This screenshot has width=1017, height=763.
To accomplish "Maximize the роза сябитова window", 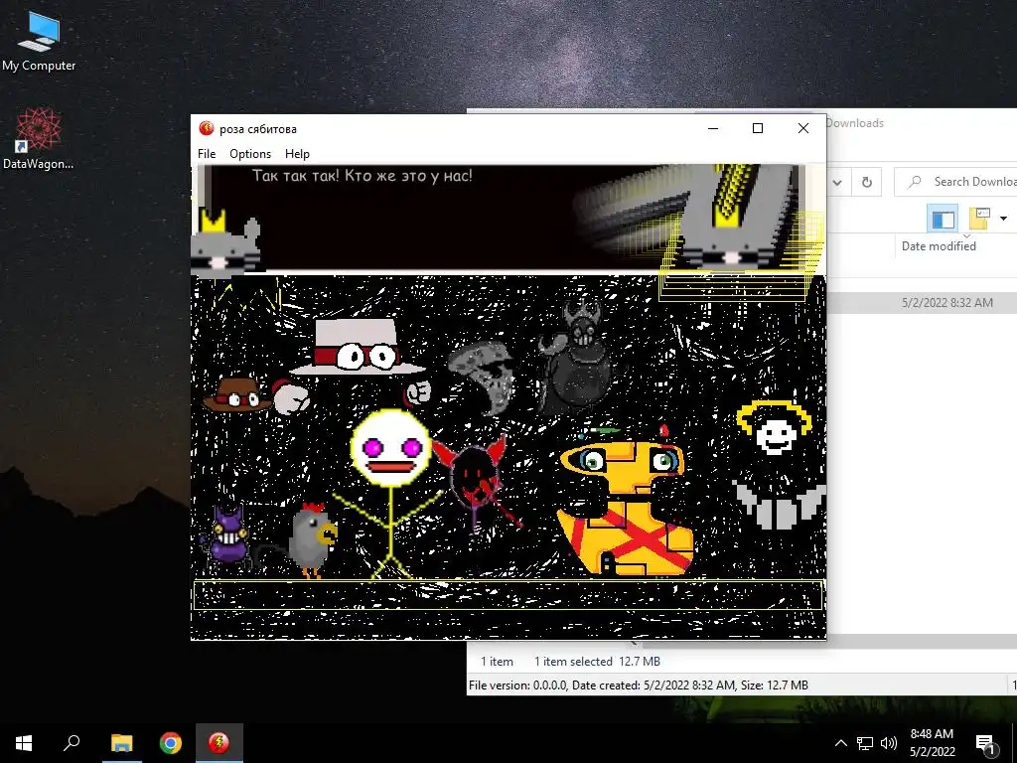I will (x=758, y=128).
